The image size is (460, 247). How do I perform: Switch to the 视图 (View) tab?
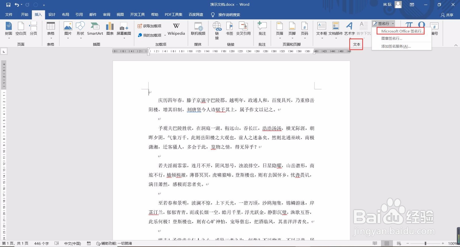point(120,15)
